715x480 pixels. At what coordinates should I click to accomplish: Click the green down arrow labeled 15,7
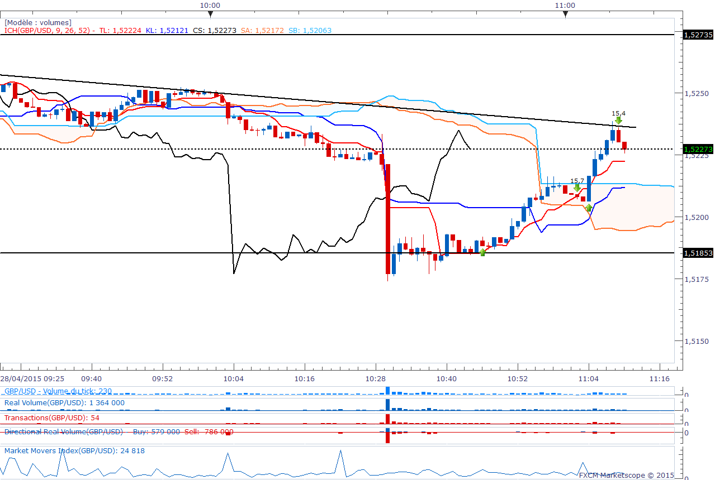tap(576, 188)
